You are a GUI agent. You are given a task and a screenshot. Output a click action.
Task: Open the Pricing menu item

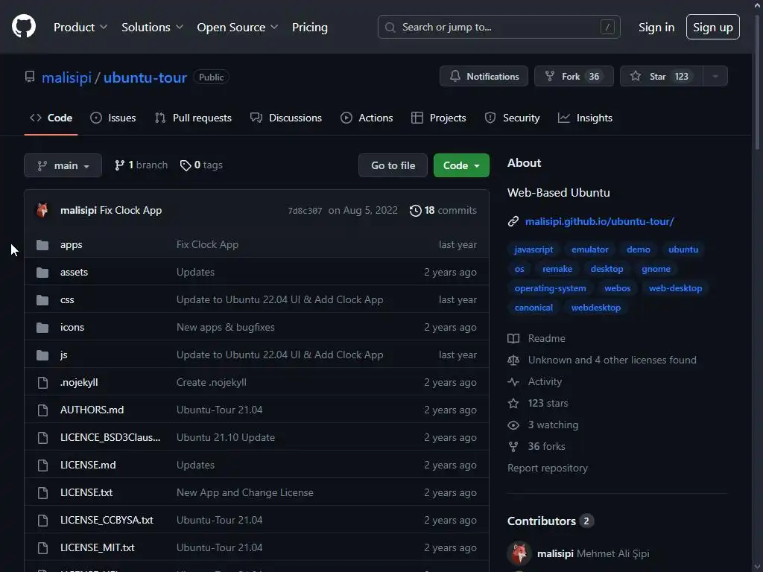tap(309, 28)
